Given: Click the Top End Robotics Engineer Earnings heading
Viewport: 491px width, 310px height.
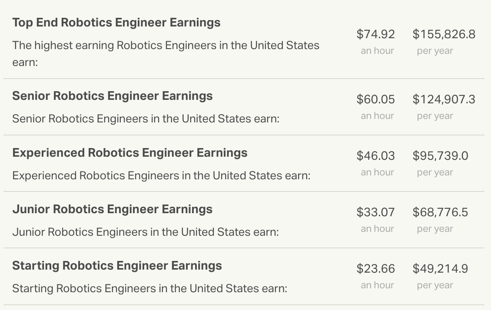Looking at the screenshot, I should pyautogui.click(x=116, y=23).
